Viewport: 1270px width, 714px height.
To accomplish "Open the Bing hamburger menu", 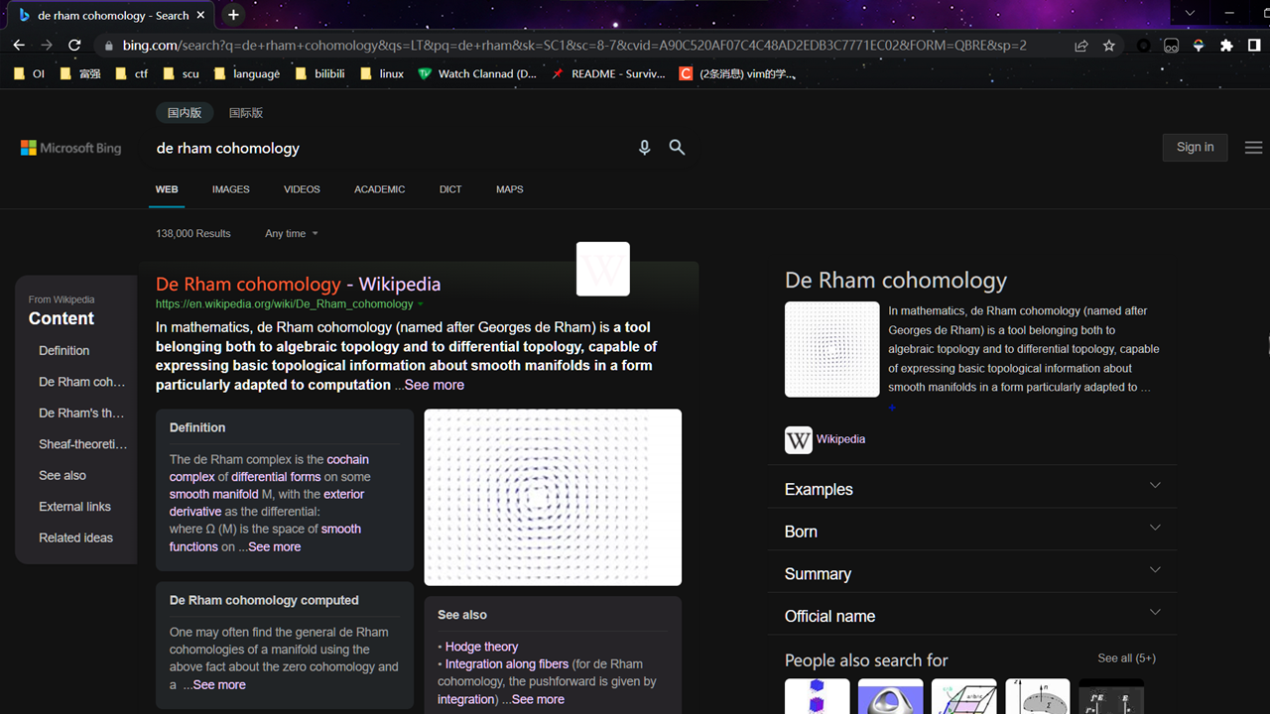I will (1253, 148).
